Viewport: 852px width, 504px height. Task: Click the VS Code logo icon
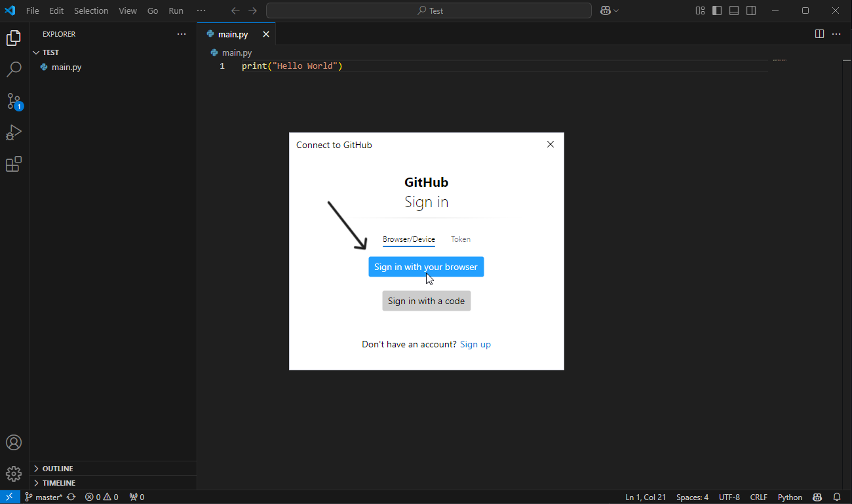click(x=10, y=10)
